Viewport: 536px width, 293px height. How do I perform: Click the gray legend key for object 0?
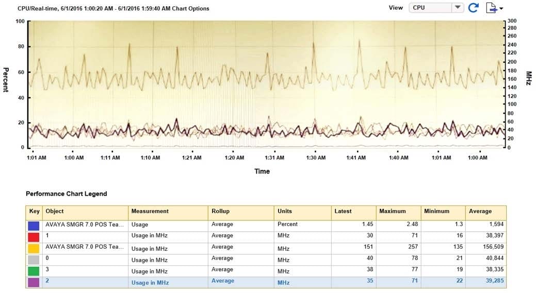coord(35,260)
